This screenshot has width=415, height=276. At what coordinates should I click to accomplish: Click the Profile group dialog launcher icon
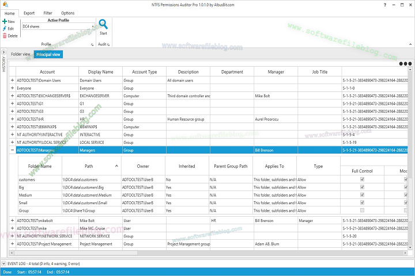coord(92,44)
